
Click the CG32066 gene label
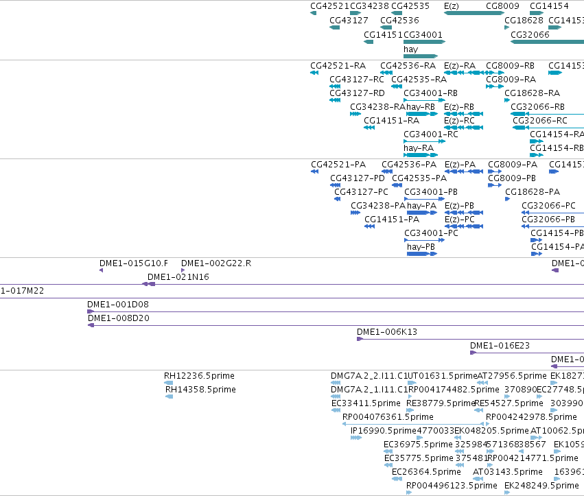(530, 34)
